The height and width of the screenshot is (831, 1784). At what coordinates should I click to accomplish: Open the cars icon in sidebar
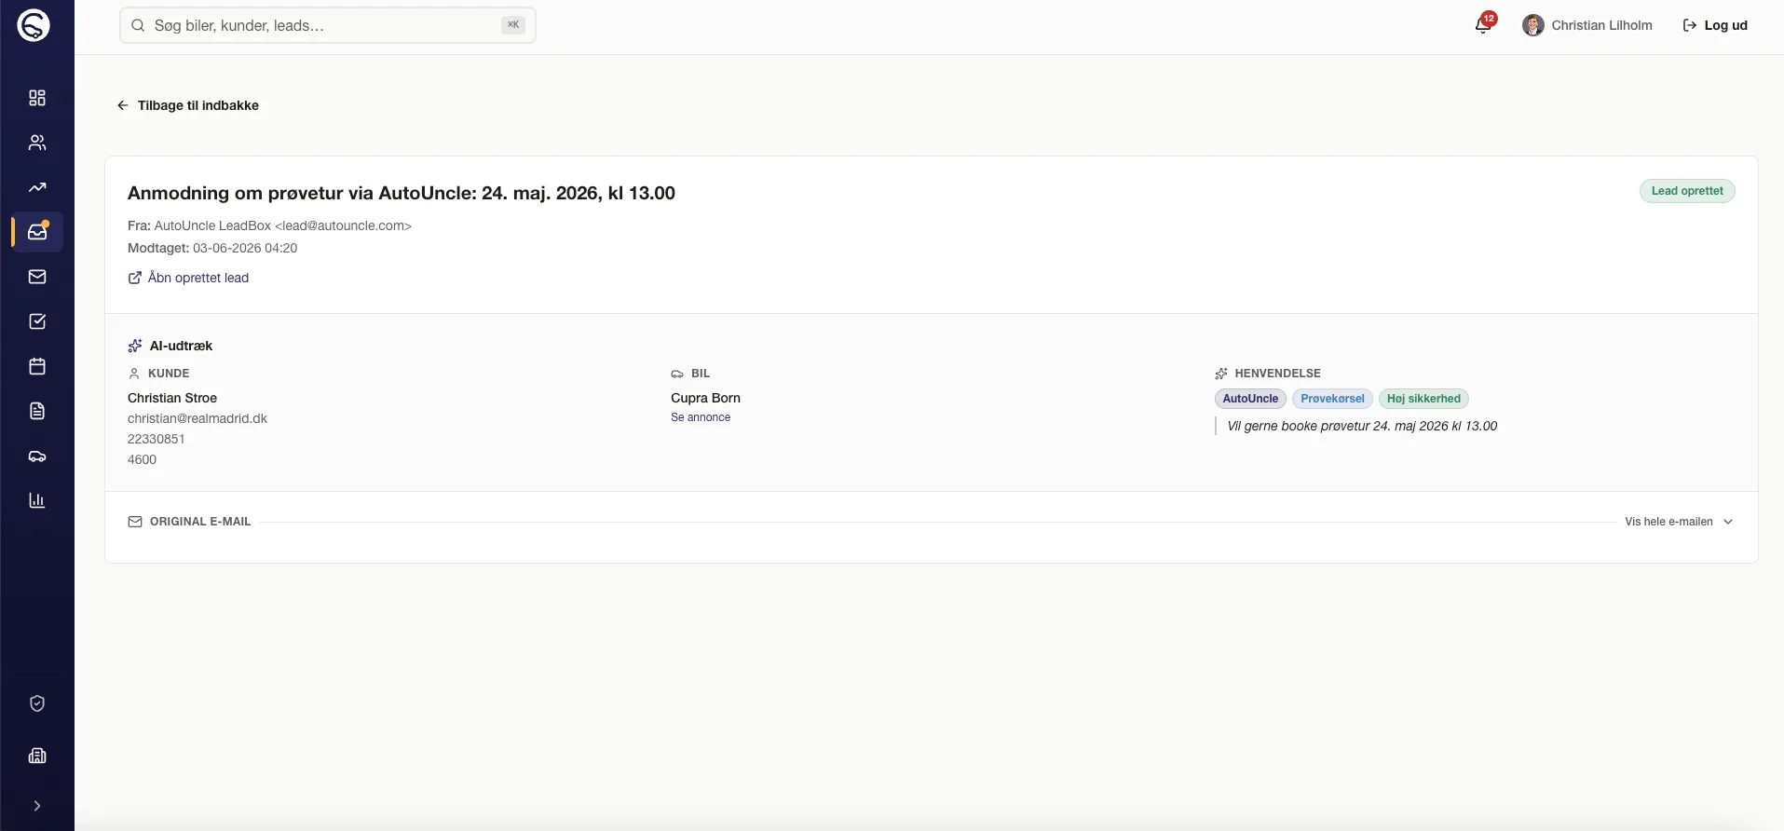pos(37,456)
